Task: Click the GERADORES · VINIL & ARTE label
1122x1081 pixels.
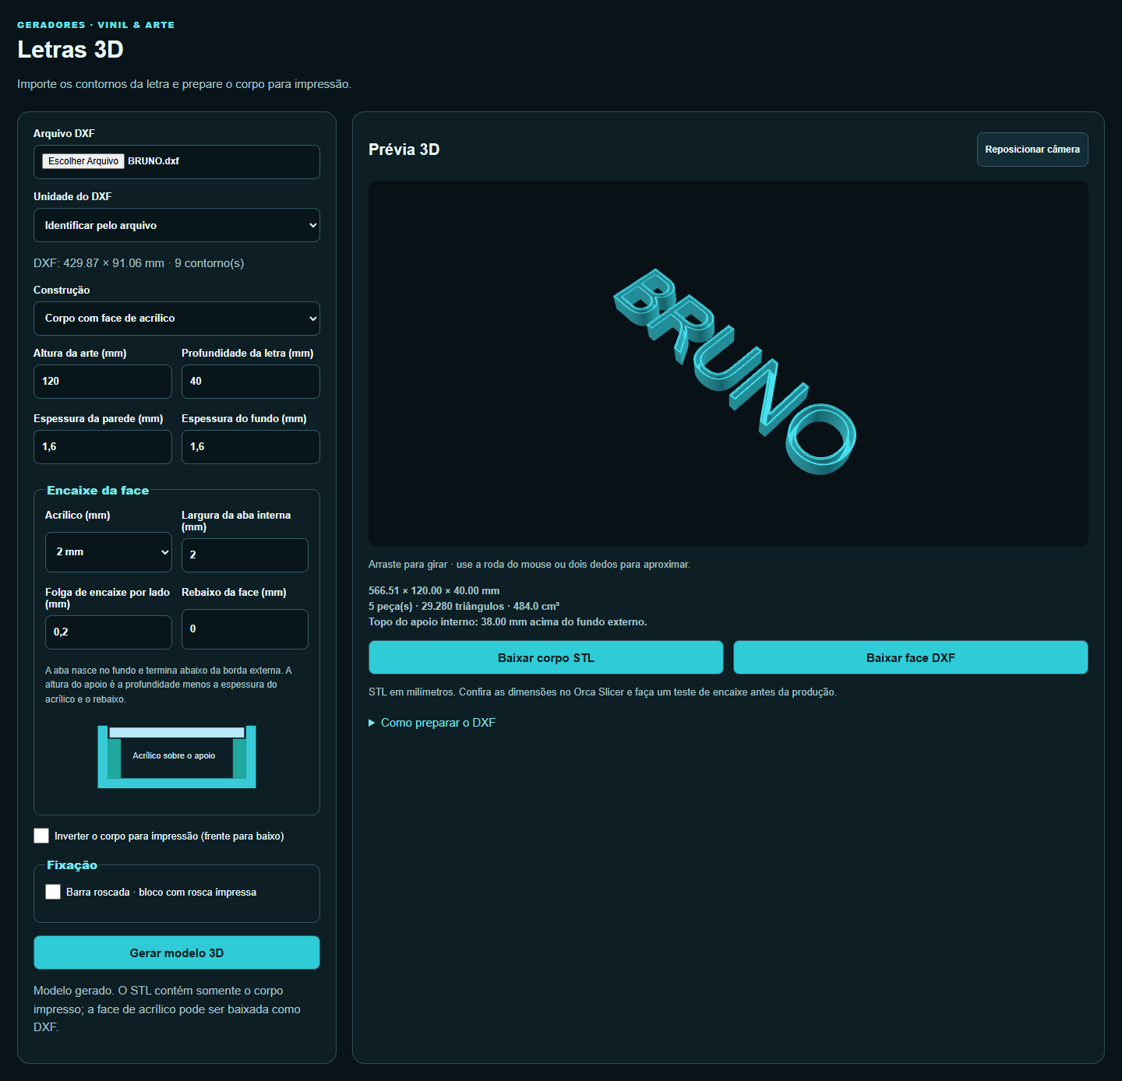Action: [96, 25]
